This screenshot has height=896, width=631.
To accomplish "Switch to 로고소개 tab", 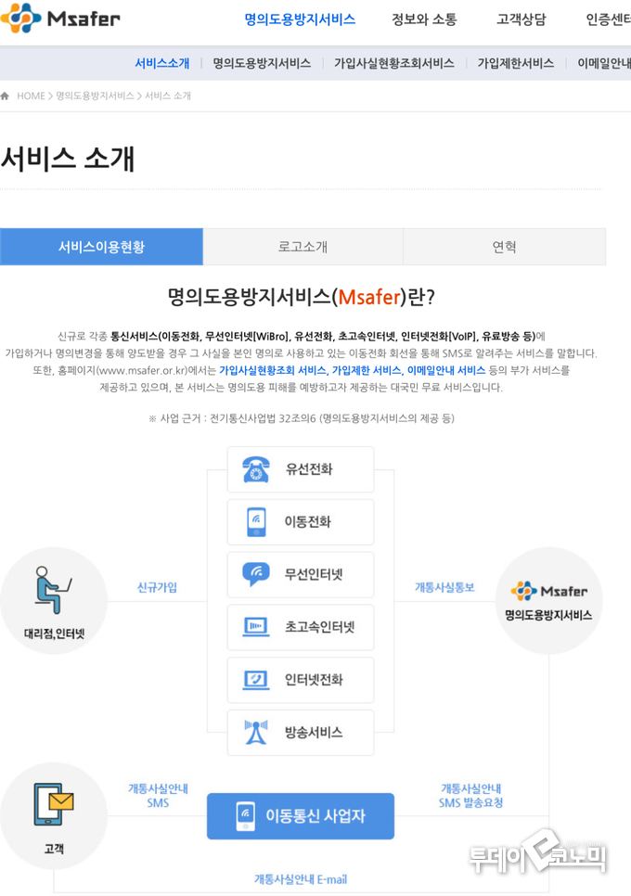I will (x=303, y=247).
